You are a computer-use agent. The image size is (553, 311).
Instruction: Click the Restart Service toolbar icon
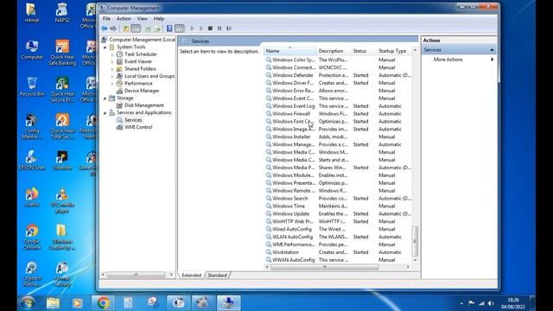(x=229, y=29)
